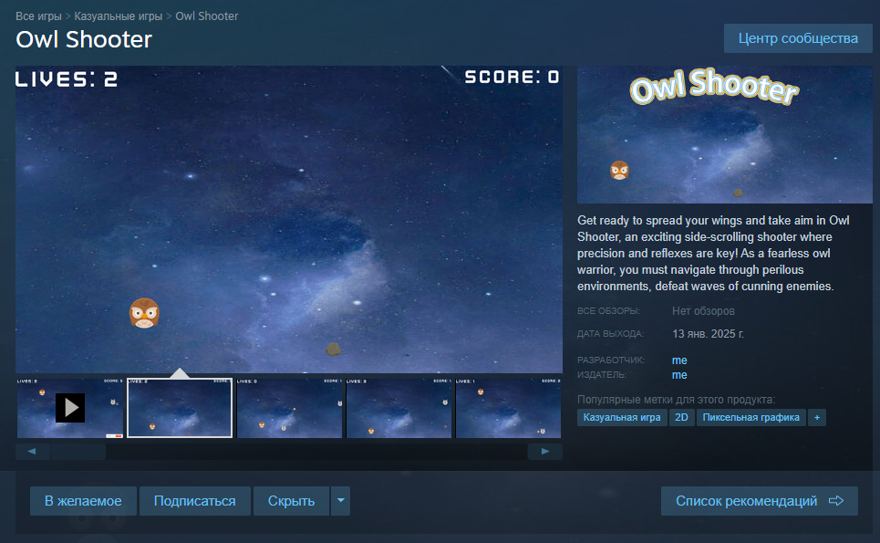Select the highlighted LIVES: 2 screenshot thumbnail
880x543 pixels.
180,408
